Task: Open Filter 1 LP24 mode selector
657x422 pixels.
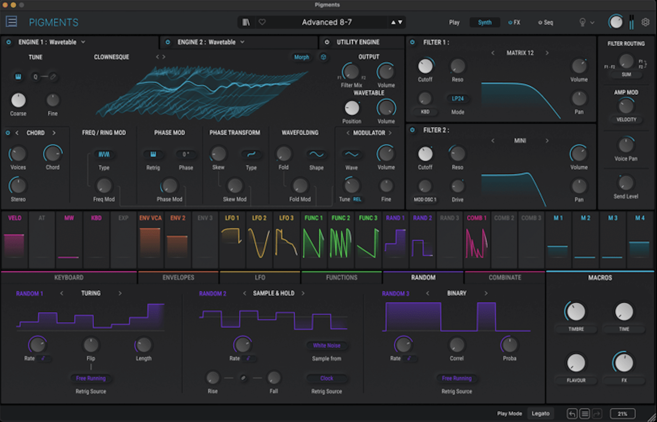Action: [458, 99]
